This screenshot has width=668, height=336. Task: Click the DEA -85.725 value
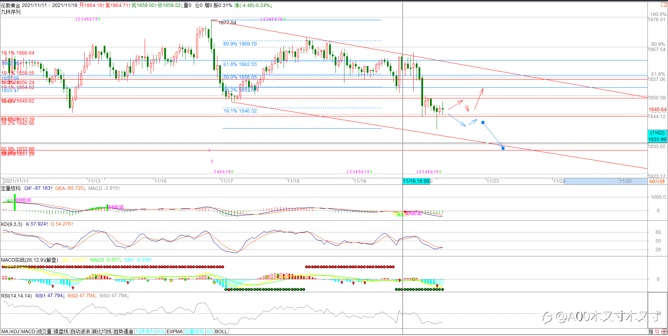(70, 188)
